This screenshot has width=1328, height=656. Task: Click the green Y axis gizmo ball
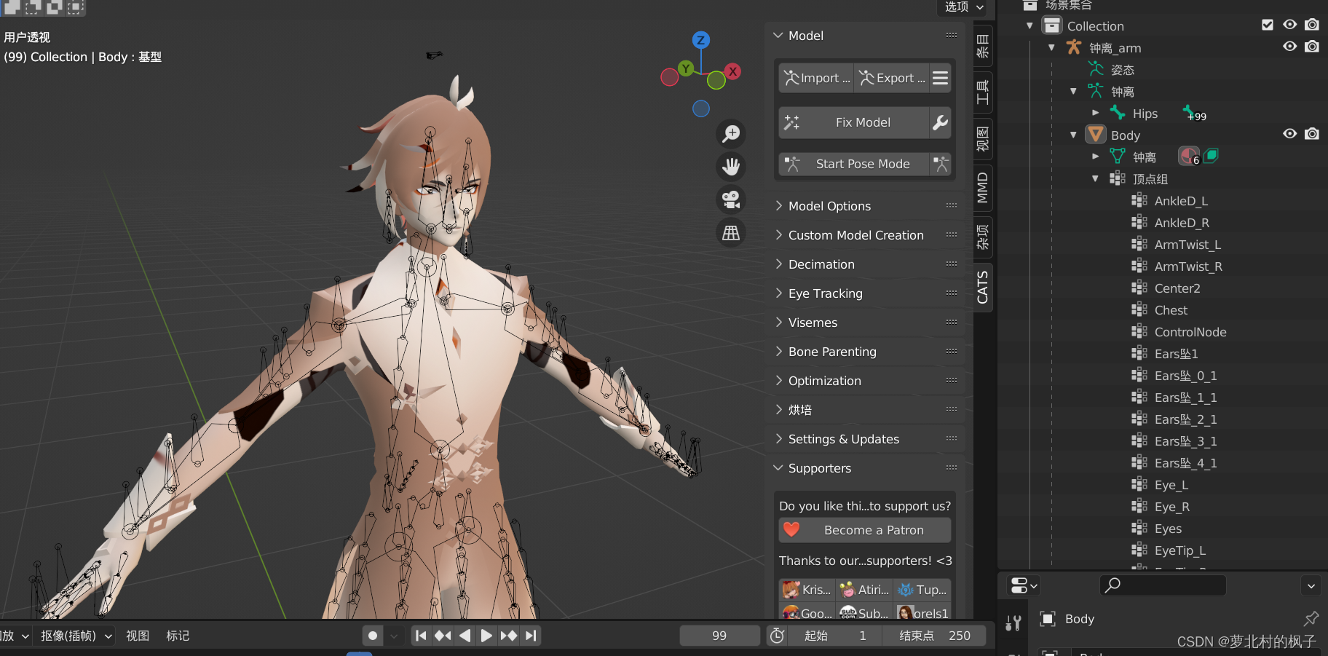tap(685, 68)
